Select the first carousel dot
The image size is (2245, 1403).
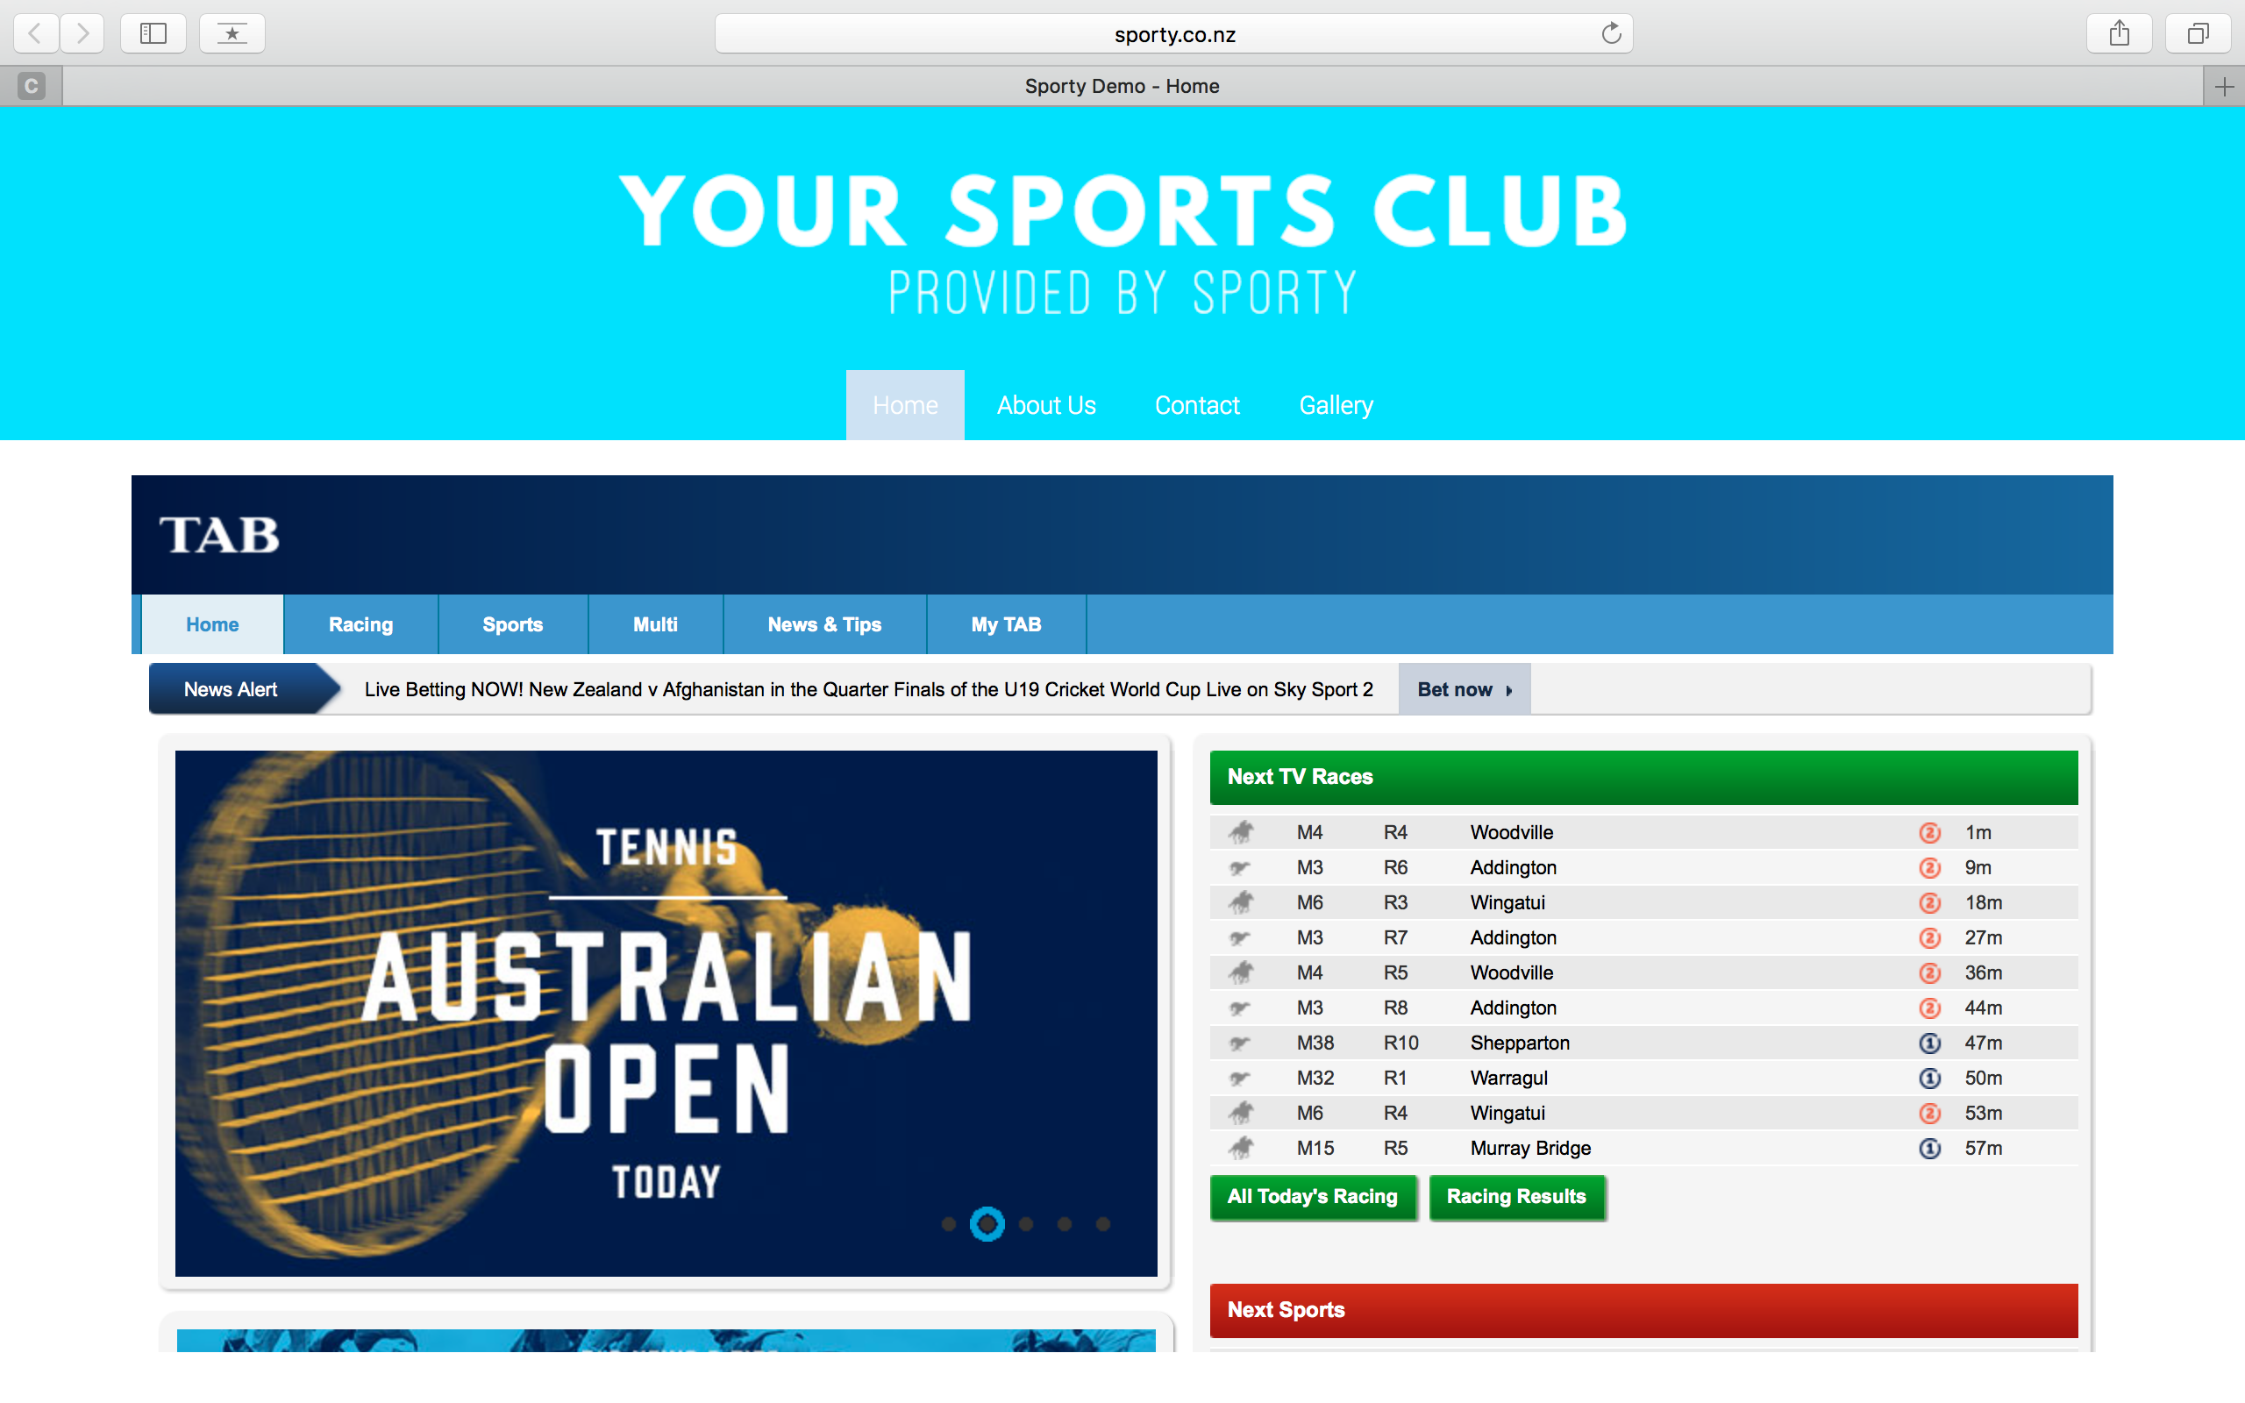948,1225
